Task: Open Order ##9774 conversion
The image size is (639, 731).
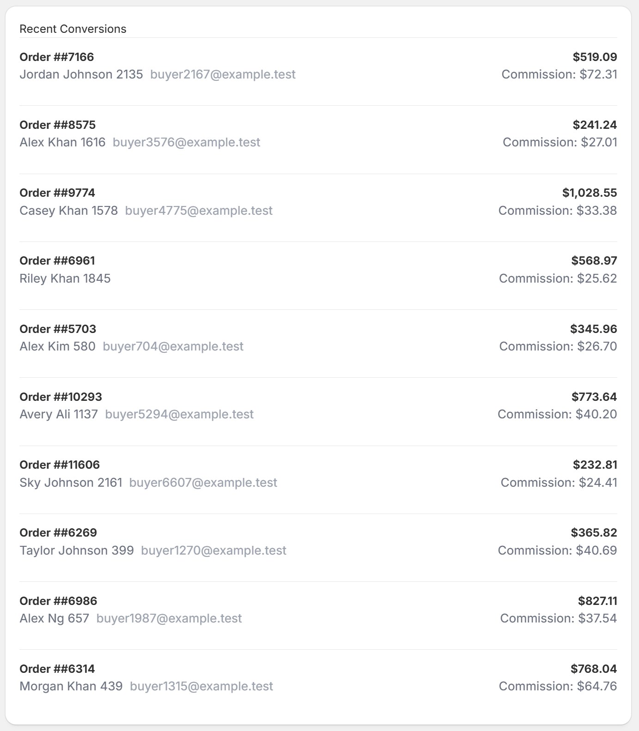Action: (57, 193)
